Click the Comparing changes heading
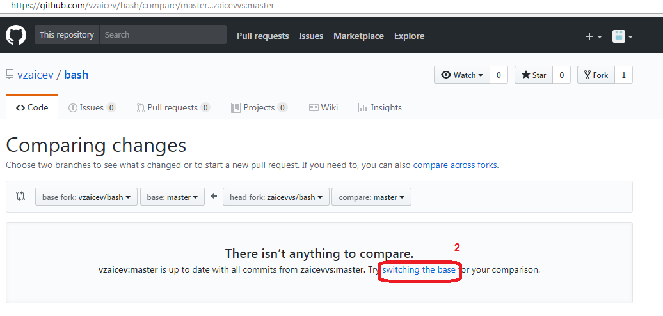This screenshot has height=316, width=663. [96, 145]
